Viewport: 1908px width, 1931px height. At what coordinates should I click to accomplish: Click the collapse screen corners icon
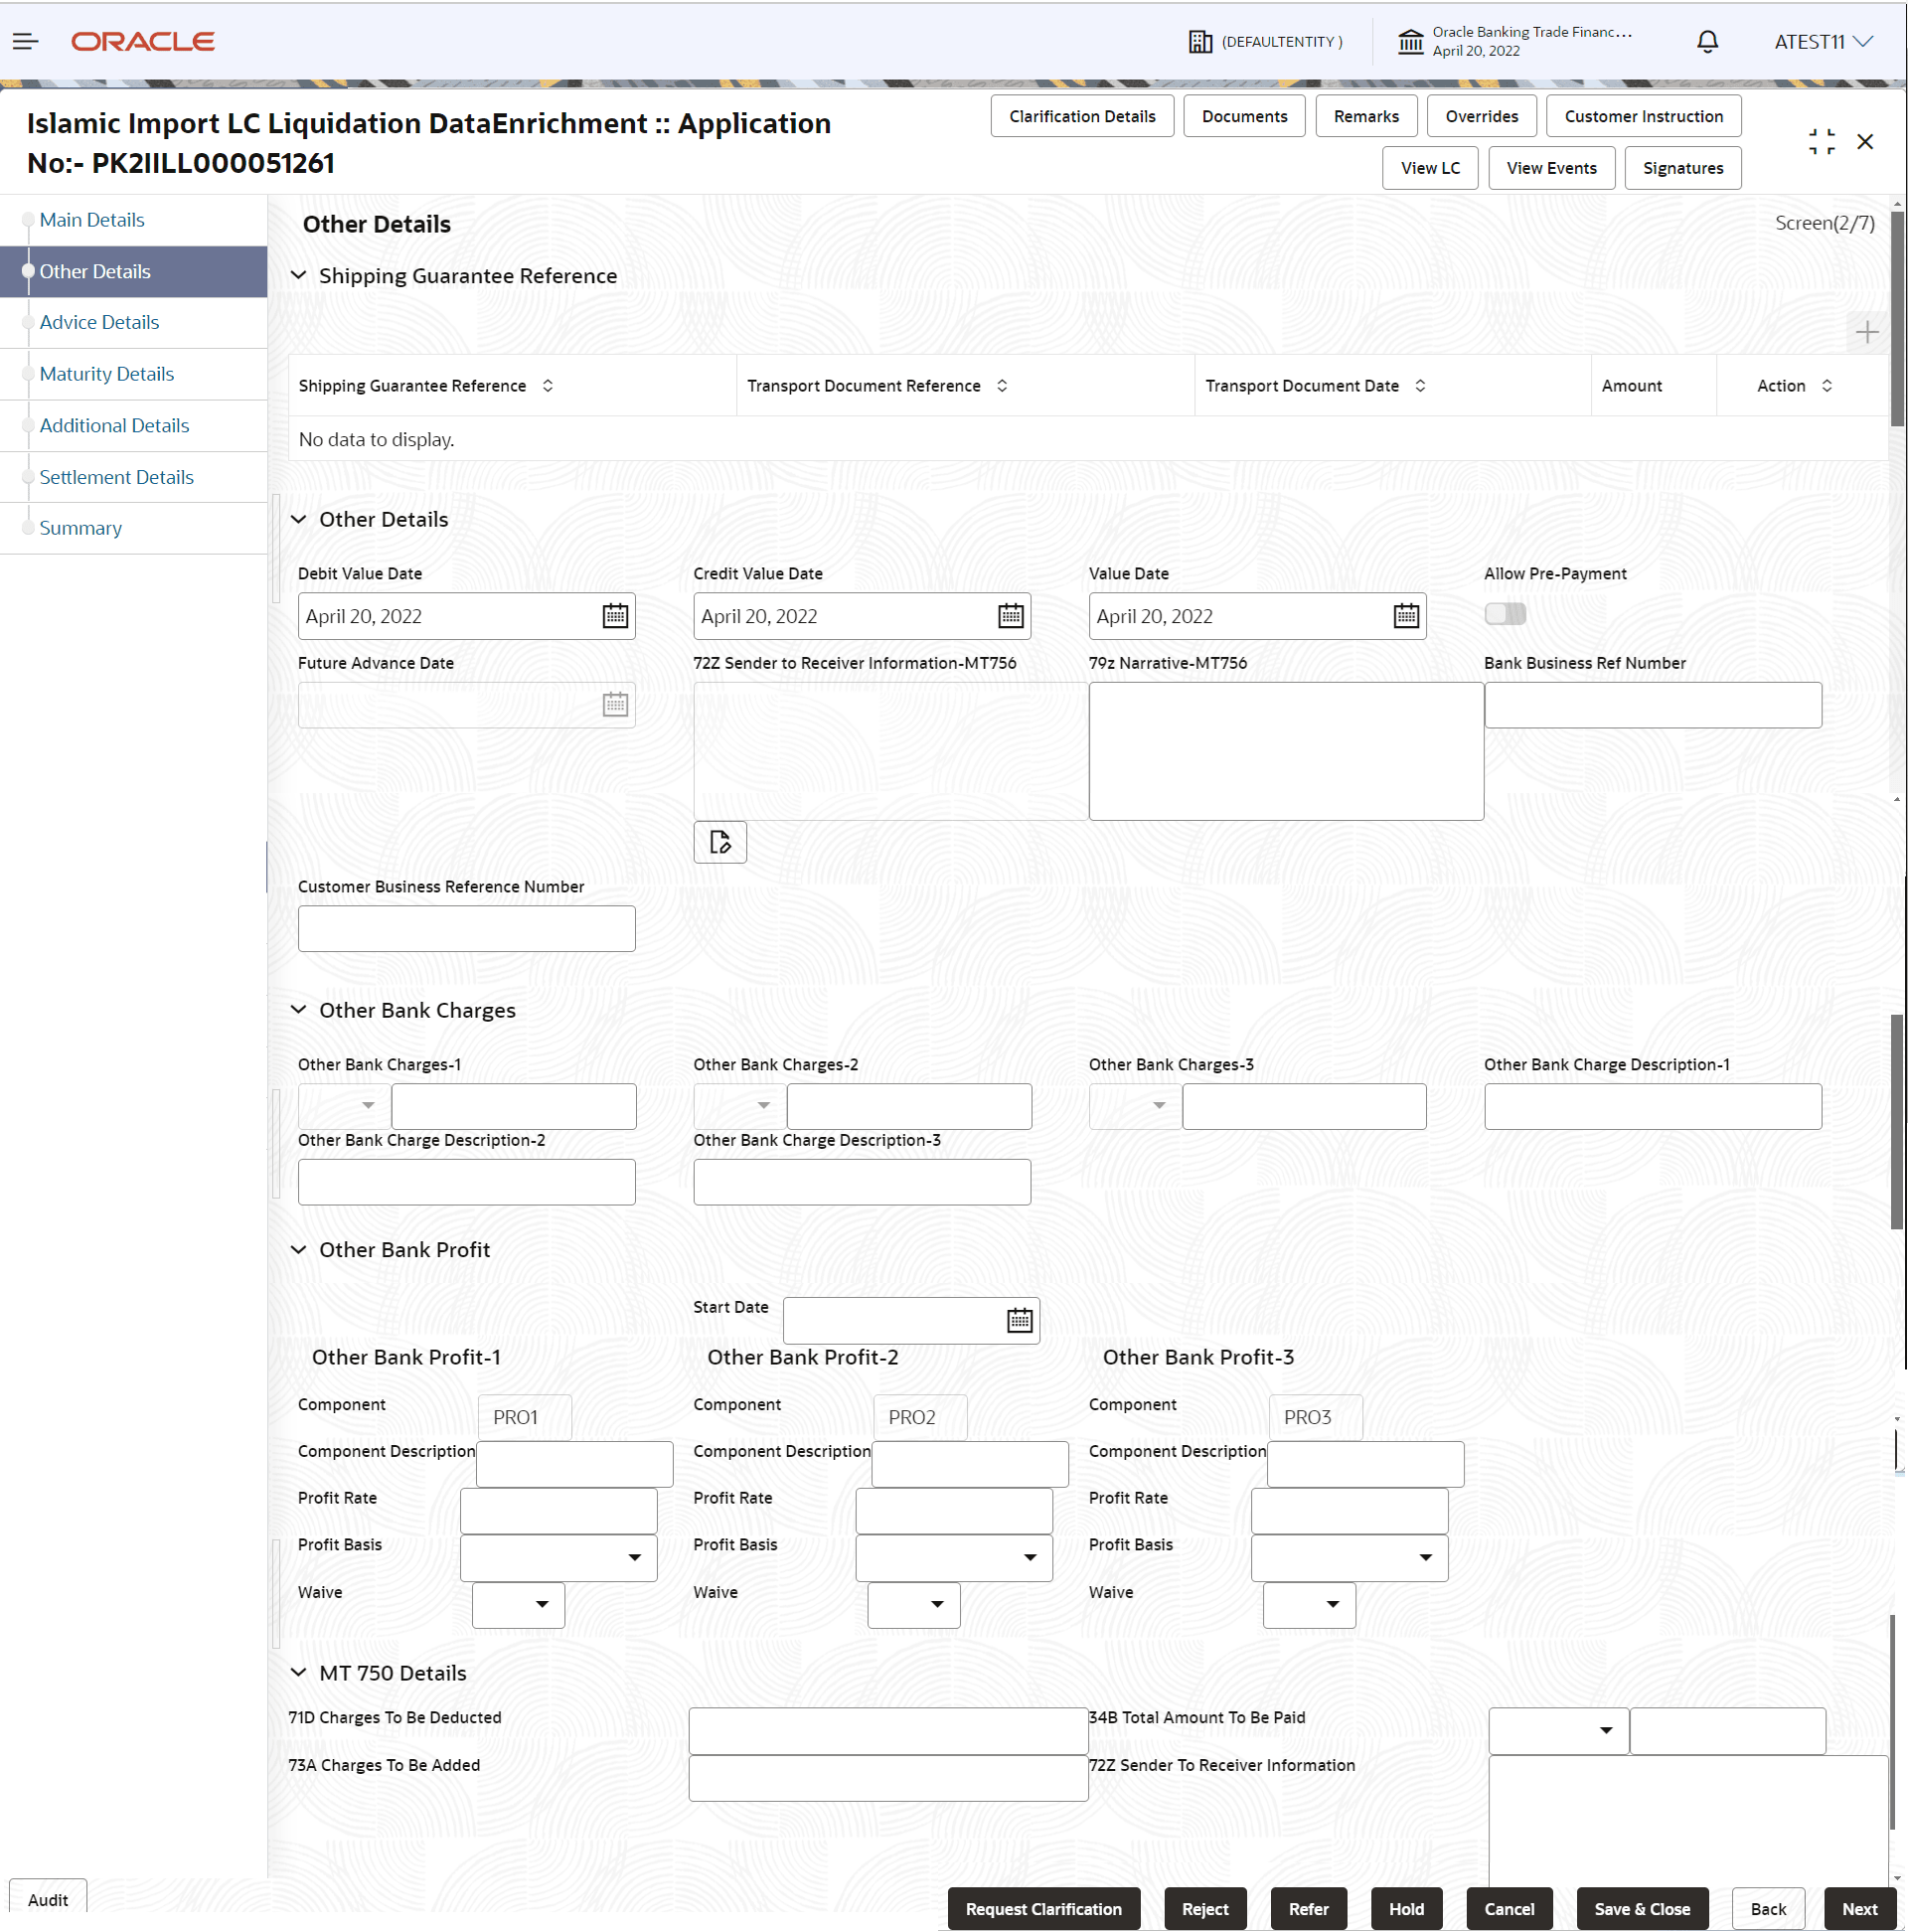click(x=1821, y=142)
